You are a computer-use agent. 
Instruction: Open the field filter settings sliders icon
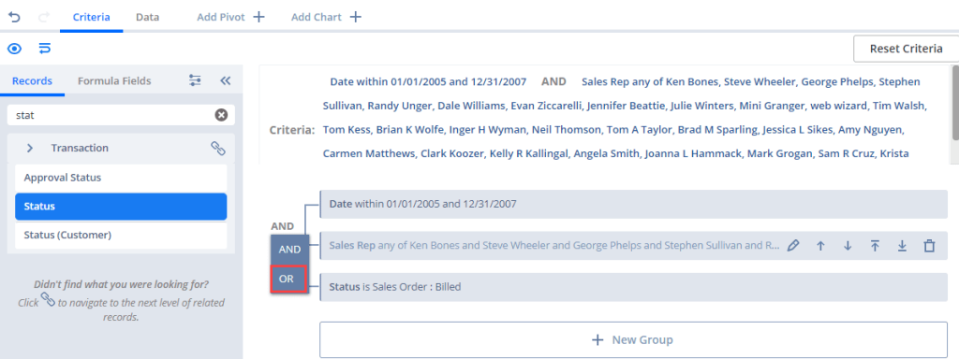coord(195,80)
